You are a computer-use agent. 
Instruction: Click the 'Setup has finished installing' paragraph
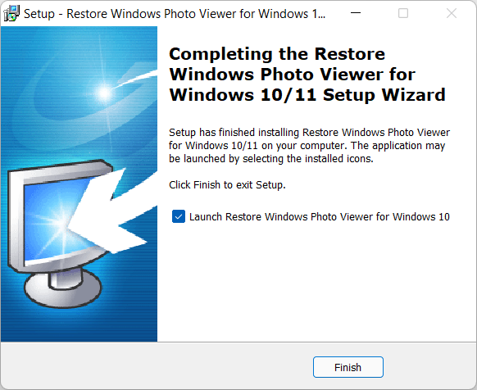(309, 146)
